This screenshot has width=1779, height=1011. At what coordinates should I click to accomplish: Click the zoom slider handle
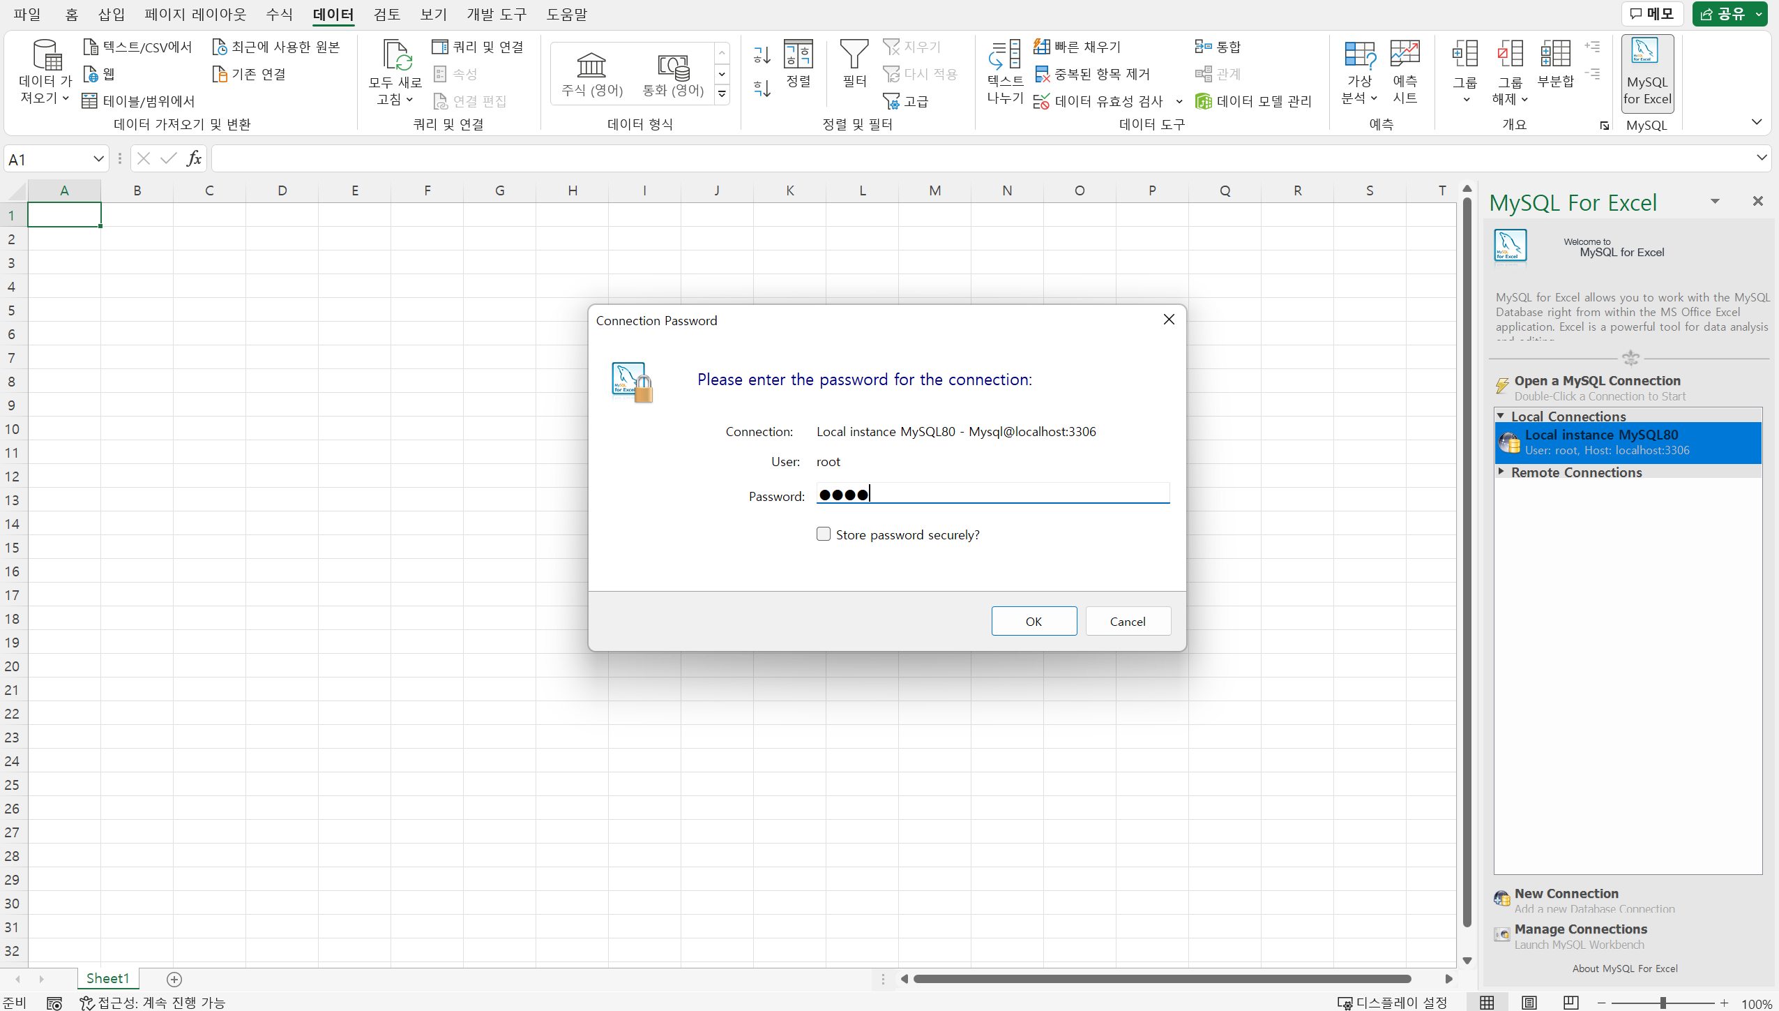[x=1663, y=1003]
